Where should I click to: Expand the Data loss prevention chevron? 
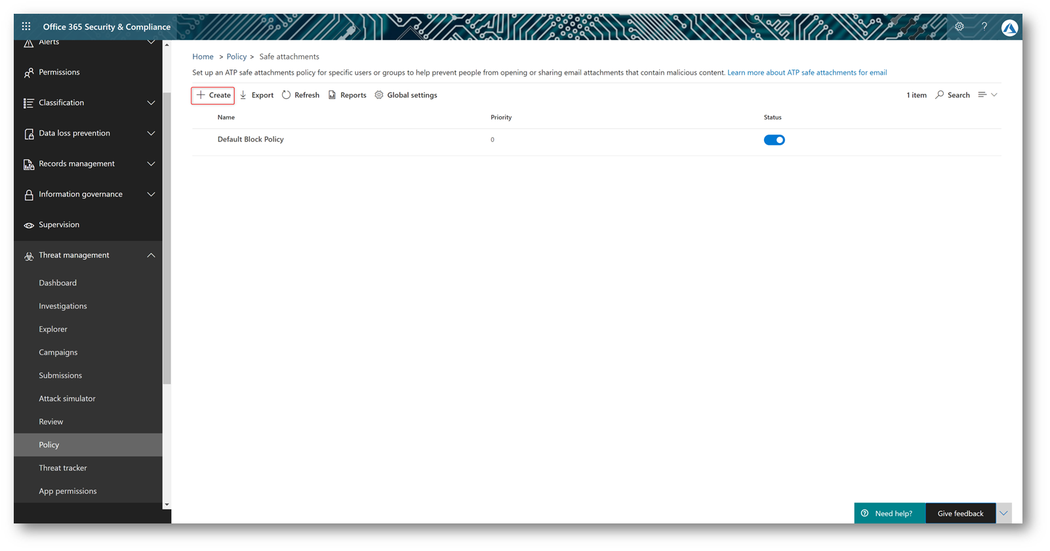151,133
